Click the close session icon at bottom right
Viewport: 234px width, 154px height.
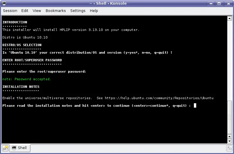[x=229, y=148]
